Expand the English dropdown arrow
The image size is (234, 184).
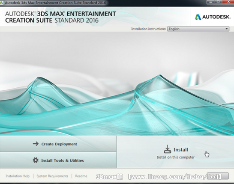[x=227, y=29]
